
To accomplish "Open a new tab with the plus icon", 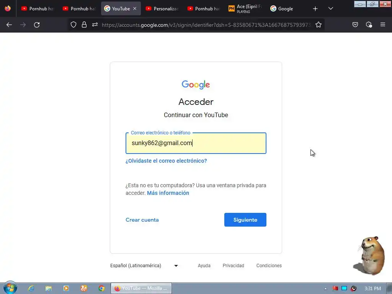I will pos(315,9).
